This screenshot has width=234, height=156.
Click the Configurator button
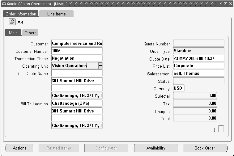coord(106,148)
